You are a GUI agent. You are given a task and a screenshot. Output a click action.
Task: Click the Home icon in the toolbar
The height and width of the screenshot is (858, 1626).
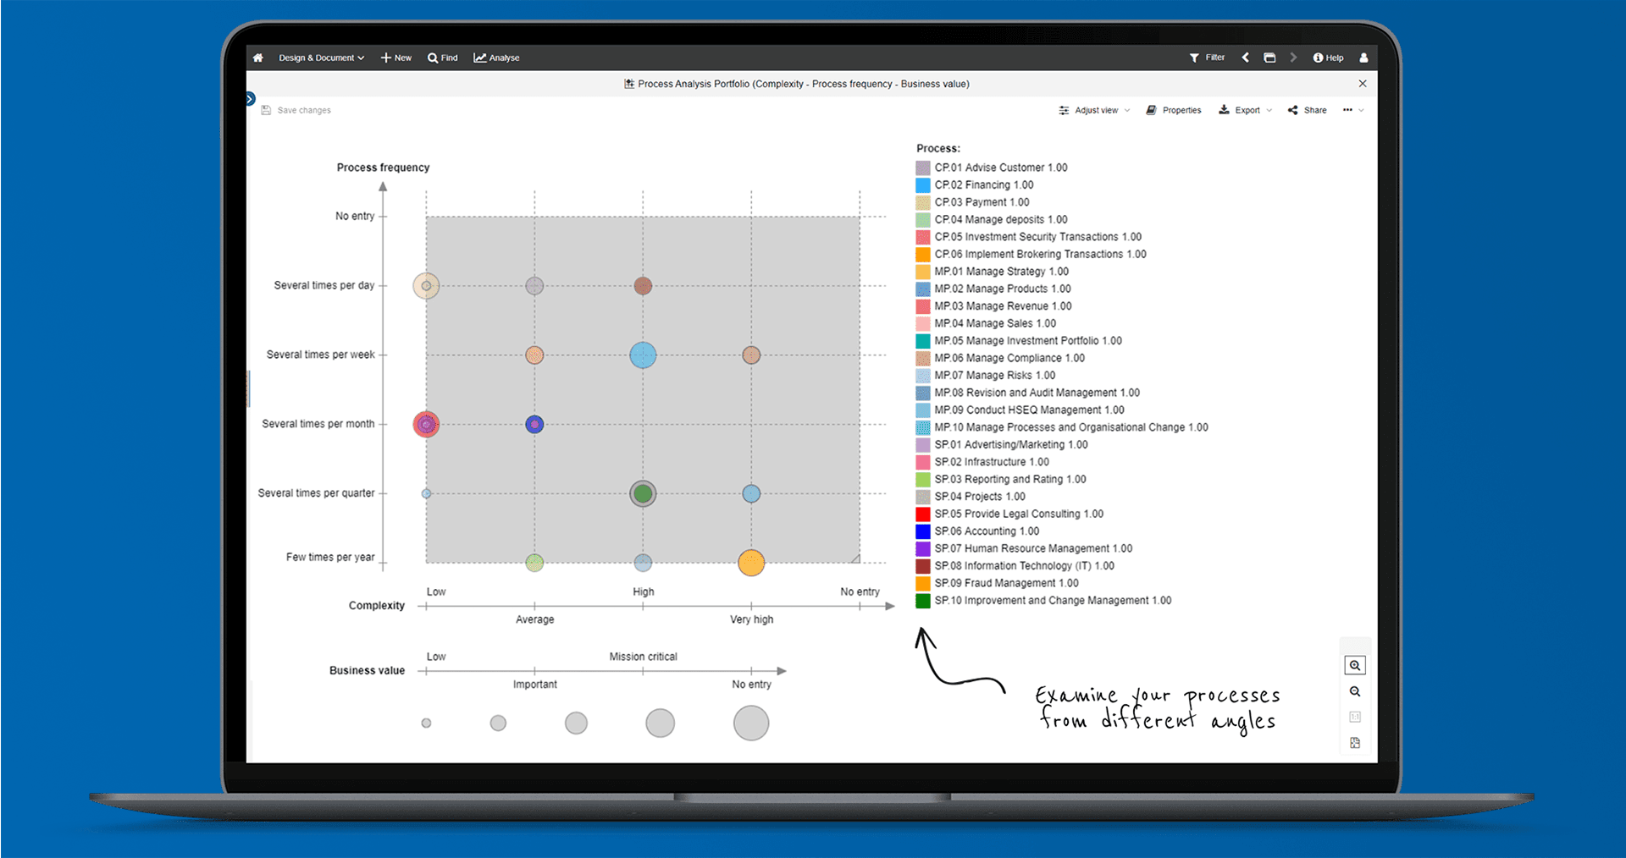pos(257,58)
